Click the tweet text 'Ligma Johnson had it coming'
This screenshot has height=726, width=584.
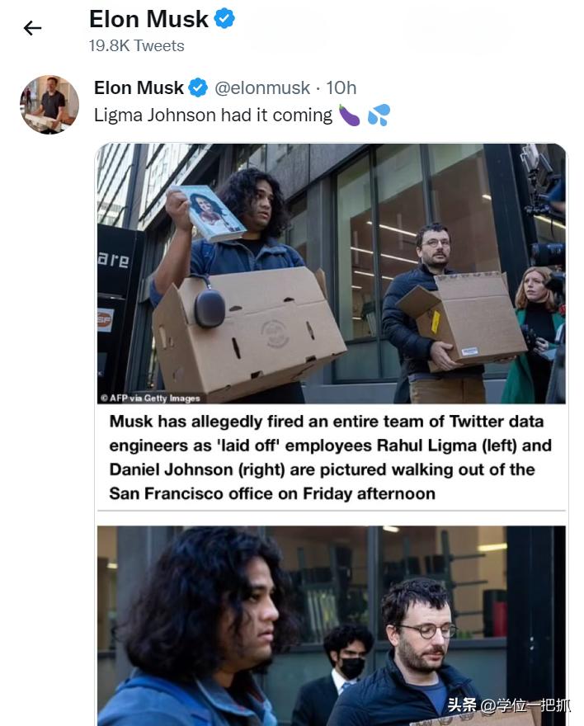point(214,115)
